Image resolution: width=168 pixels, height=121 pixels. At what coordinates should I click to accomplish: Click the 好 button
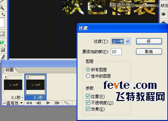coord(149,41)
